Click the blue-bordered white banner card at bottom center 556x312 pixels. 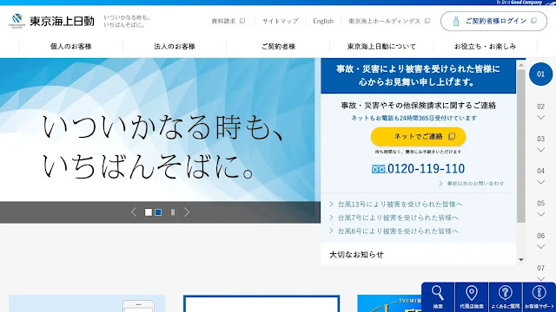(261, 304)
